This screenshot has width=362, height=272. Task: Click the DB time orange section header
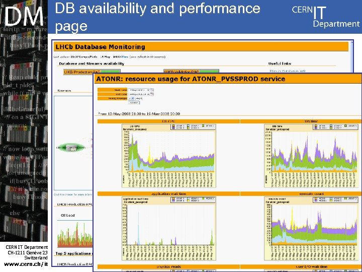pos(301,121)
